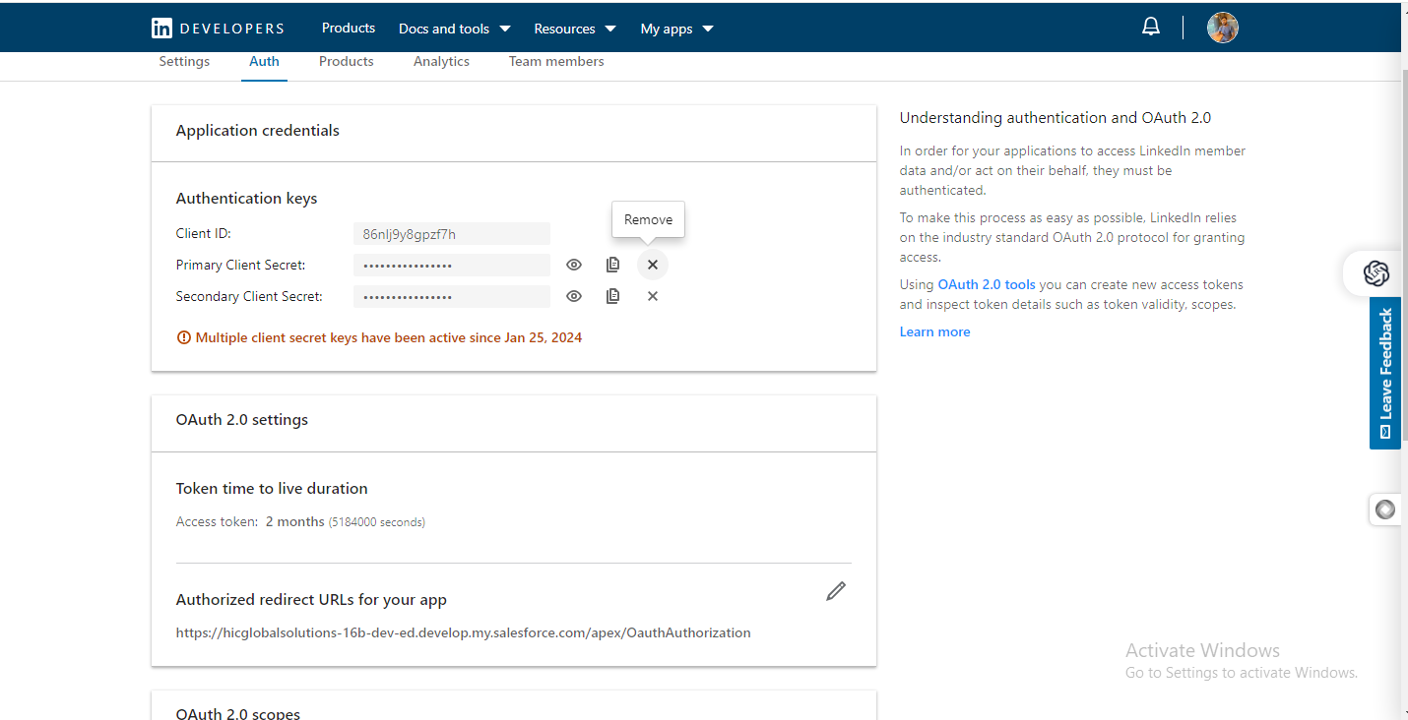Open the notifications bell
Viewport: 1408px width, 720px height.
pyautogui.click(x=1150, y=28)
